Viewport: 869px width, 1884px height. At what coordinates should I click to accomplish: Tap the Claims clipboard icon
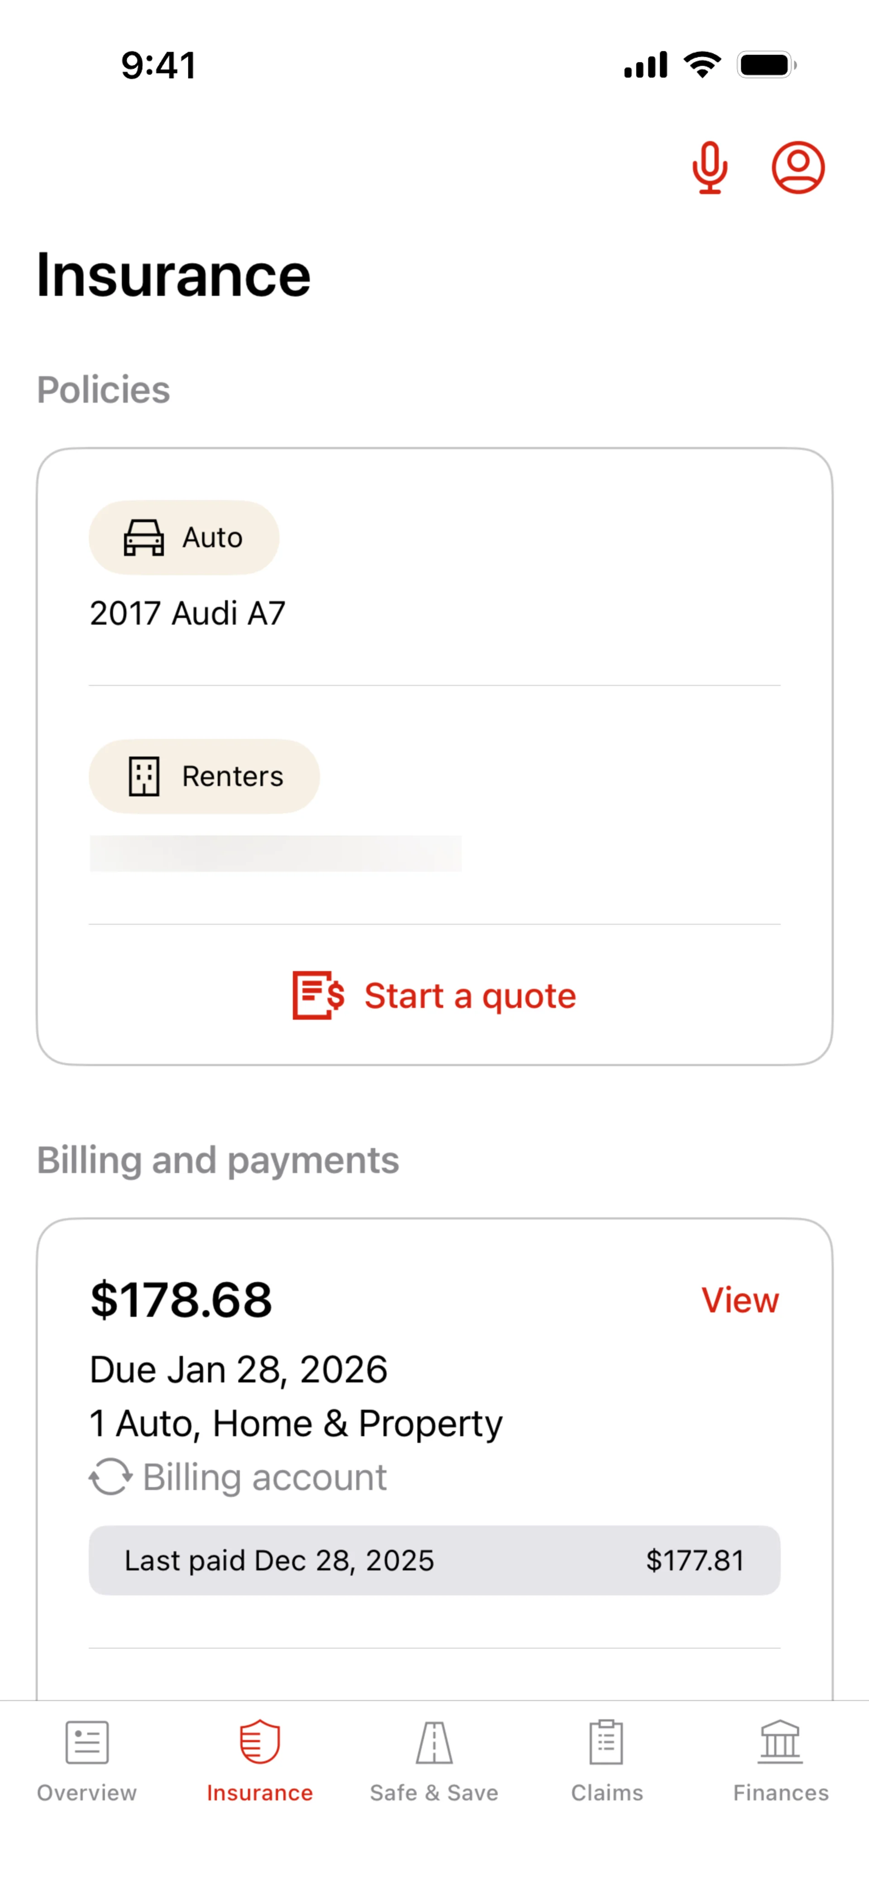(x=606, y=1742)
